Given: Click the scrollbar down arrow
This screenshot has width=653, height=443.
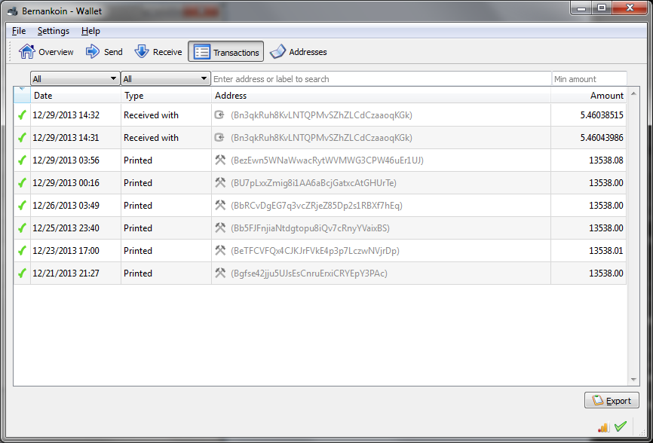Looking at the screenshot, I should point(633,380).
